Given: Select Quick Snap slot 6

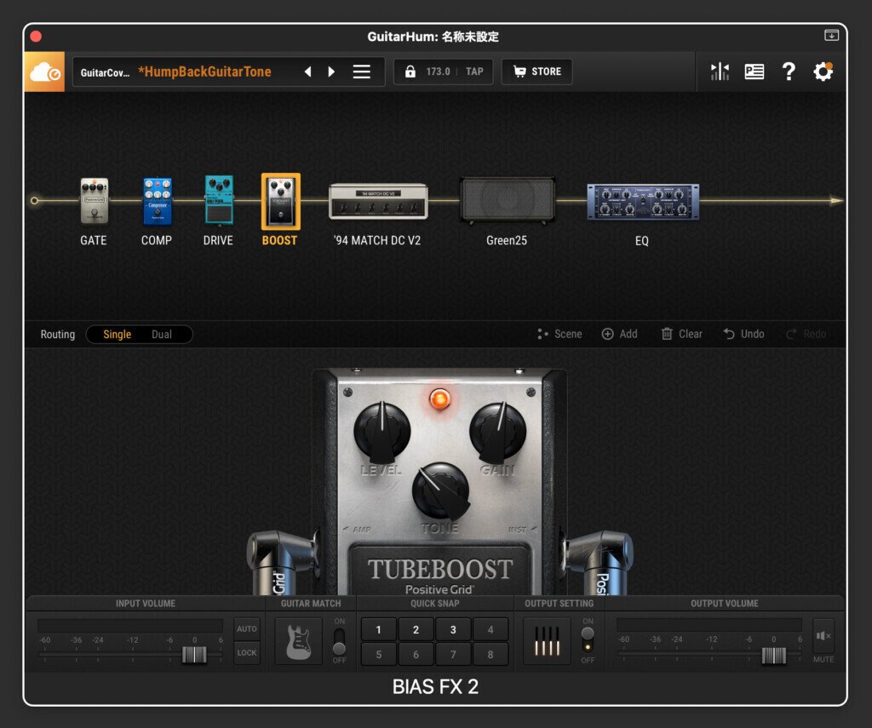Looking at the screenshot, I should (x=416, y=655).
